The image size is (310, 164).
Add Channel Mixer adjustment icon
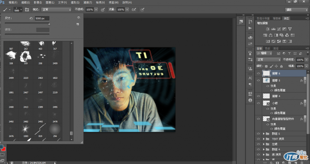[x=287, y=35]
